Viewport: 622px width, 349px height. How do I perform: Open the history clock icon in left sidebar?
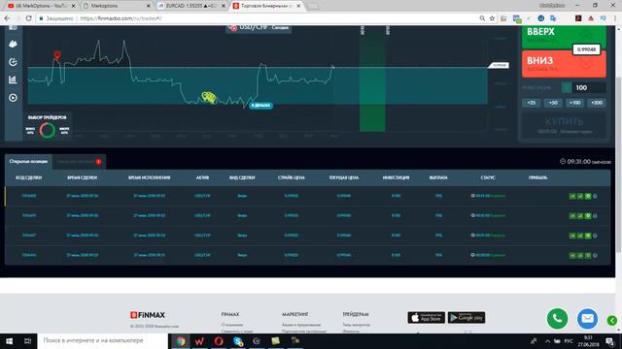coord(13,62)
